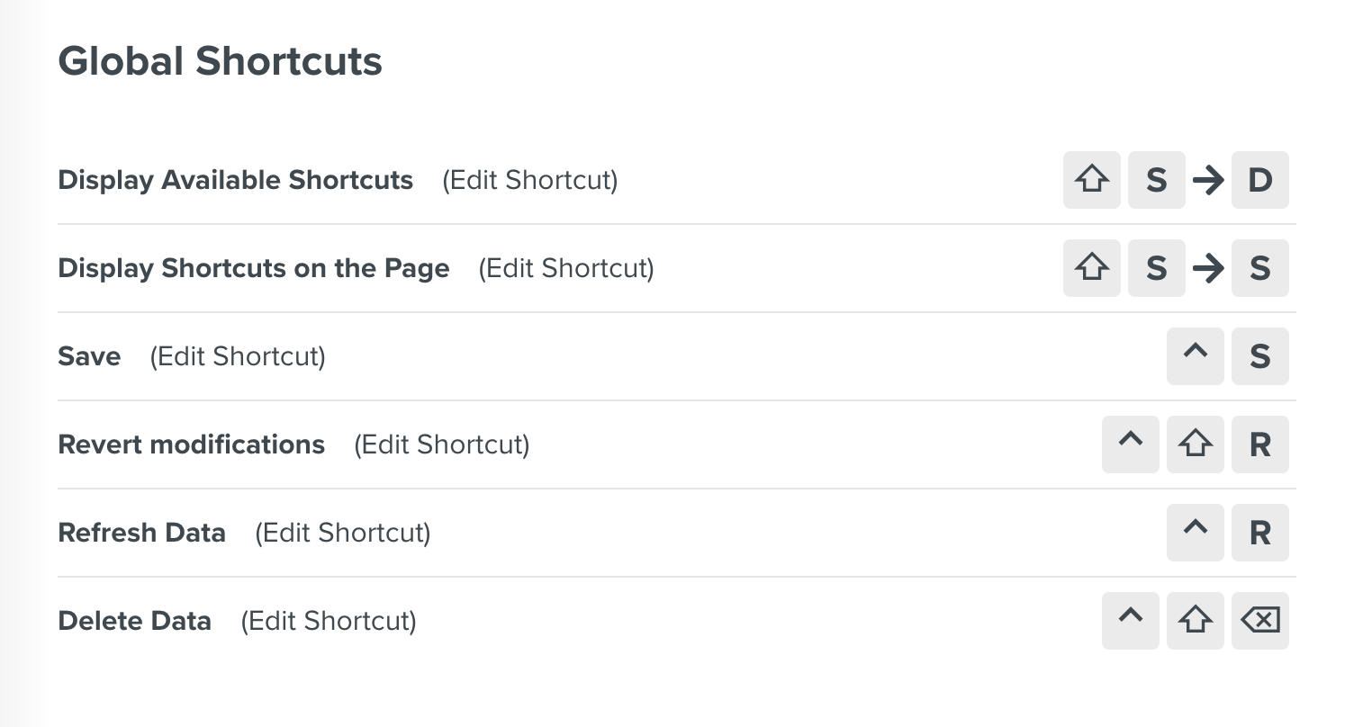Click the S keycap for Display Available Shortcuts
Image resolution: width=1372 pixels, height=727 pixels.
pyautogui.click(x=1157, y=180)
